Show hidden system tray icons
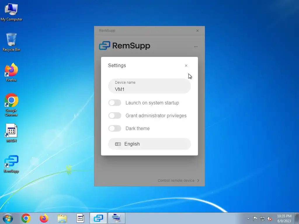299x224 pixels. click(x=248, y=218)
